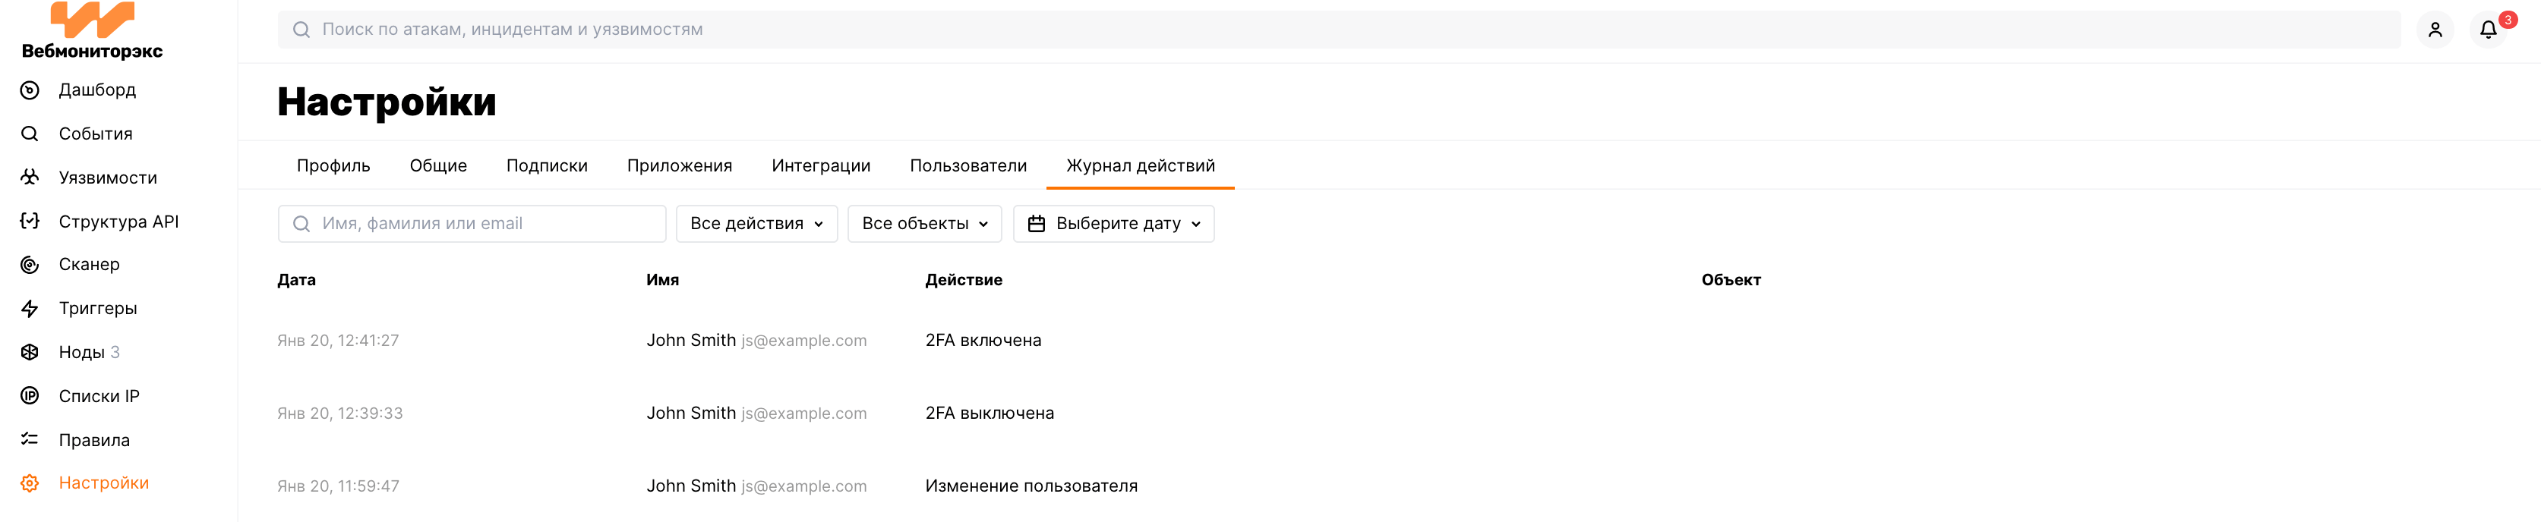The width and height of the screenshot is (2541, 522).
Task: Open the notifications bell with badge 3
Action: click(2487, 30)
